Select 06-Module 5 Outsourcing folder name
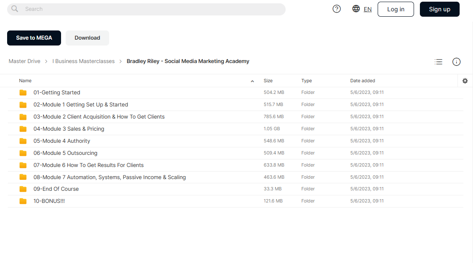The height and width of the screenshot is (263, 473). (x=66, y=153)
